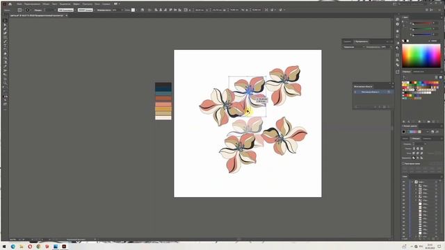Open the Окно menu
The width and height of the screenshot is (445, 250).
click(97, 4)
